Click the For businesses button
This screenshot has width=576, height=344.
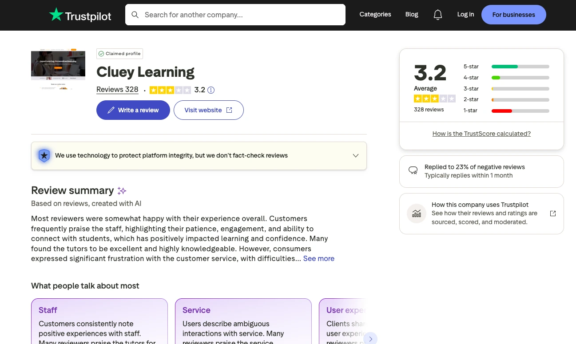pos(513,14)
